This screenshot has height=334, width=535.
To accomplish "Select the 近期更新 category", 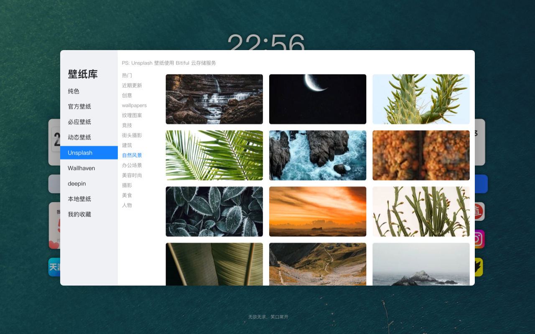I will tap(132, 85).
